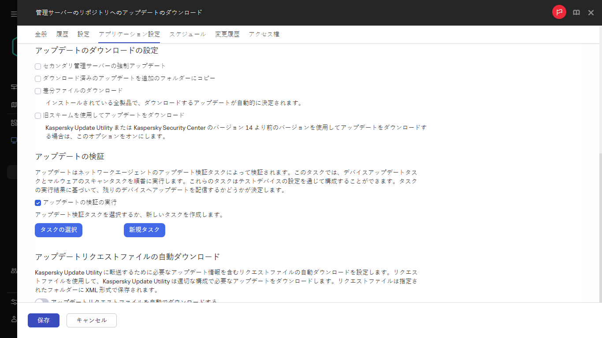
Task: Switch to the スケジュール tab
Action: point(188,34)
